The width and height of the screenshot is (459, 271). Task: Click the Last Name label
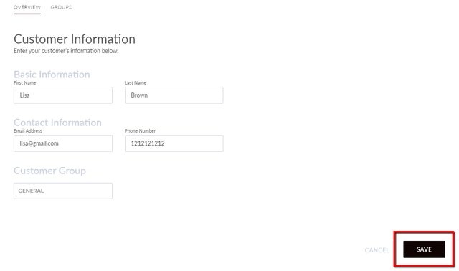tap(136, 83)
